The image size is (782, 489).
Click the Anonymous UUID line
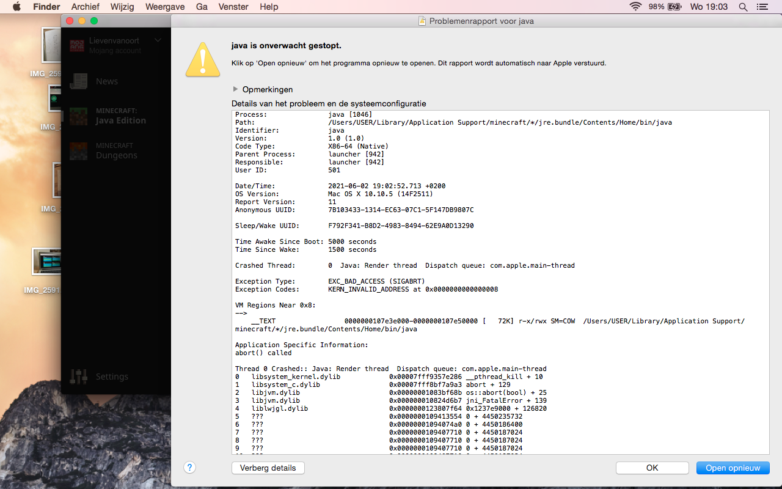point(354,210)
